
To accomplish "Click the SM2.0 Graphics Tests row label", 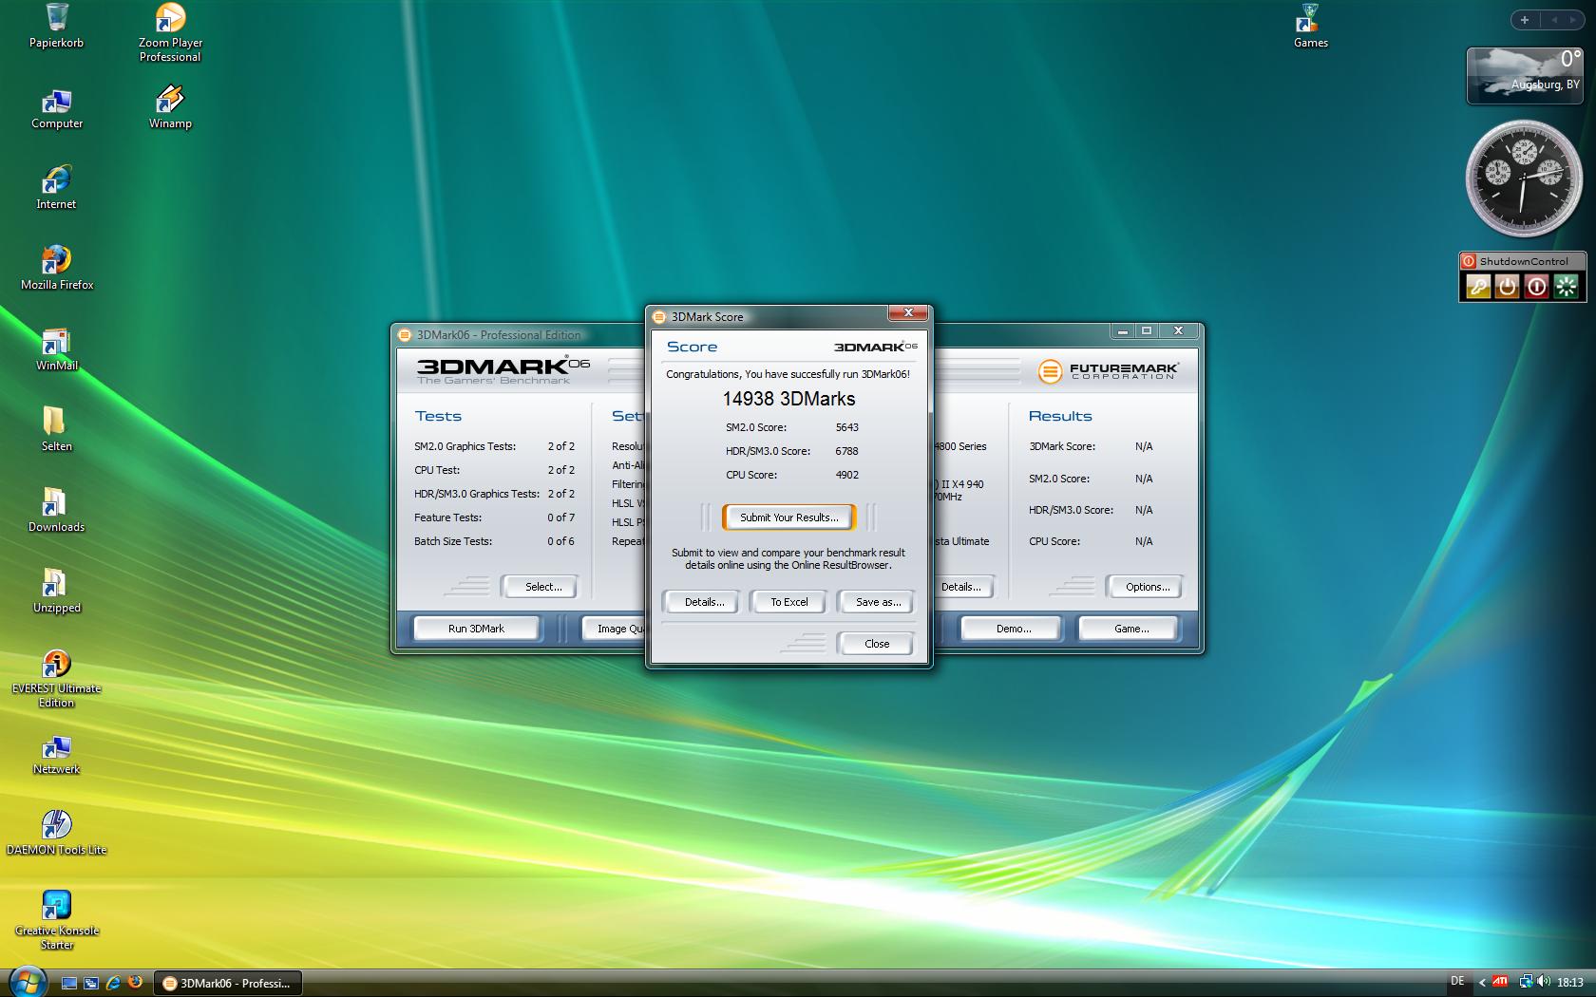I will coord(465,446).
